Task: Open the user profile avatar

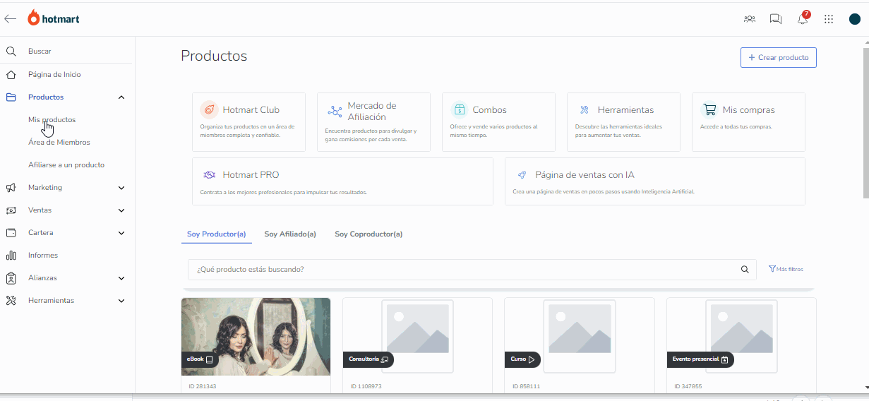Action: pos(854,19)
